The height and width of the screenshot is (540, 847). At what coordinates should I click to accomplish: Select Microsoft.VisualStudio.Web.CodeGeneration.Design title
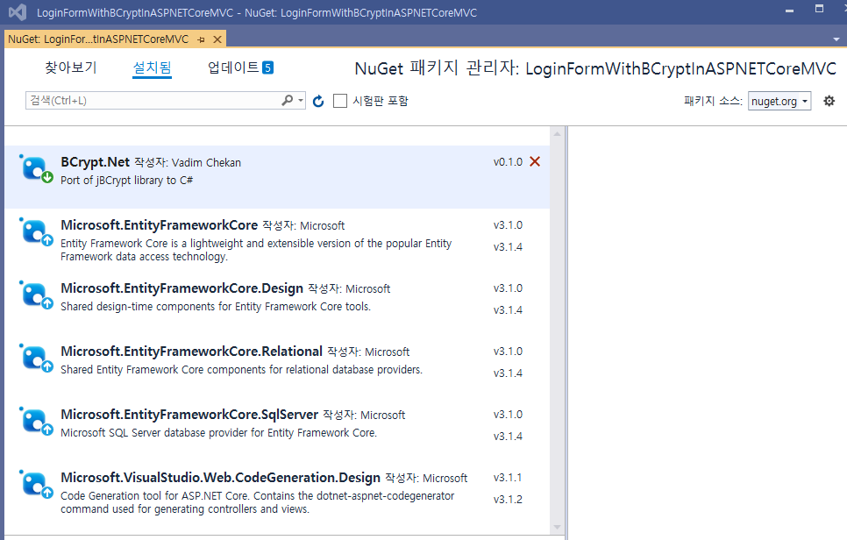220,478
